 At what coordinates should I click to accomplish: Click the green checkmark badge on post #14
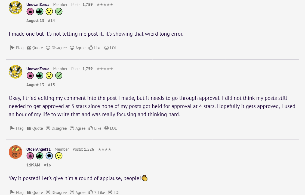point(59,11)
